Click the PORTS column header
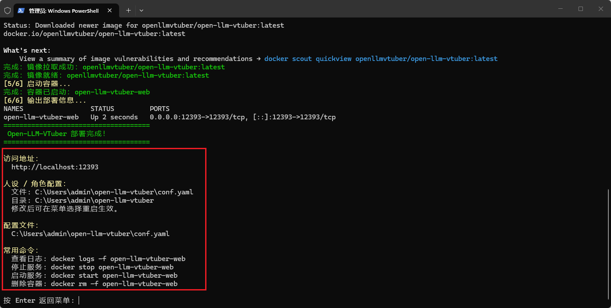Image resolution: width=611 pixels, height=308 pixels. point(159,109)
